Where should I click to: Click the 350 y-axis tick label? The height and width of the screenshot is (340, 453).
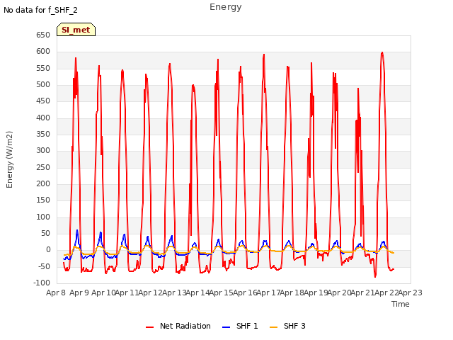[43, 134]
